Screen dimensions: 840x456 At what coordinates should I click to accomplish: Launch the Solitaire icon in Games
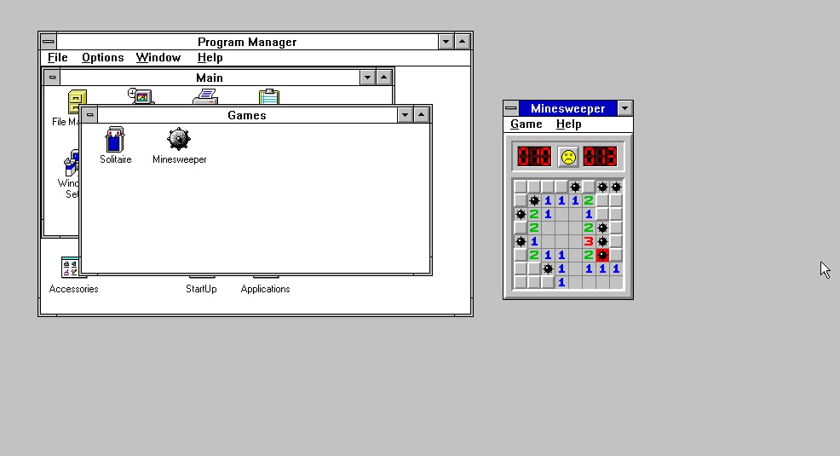pos(115,139)
